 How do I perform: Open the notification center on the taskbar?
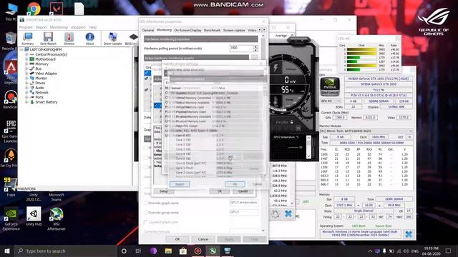(449, 251)
